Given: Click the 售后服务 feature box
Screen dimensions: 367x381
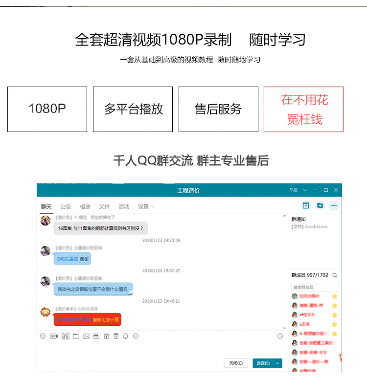Looking at the screenshot, I should (x=218, y=110).
